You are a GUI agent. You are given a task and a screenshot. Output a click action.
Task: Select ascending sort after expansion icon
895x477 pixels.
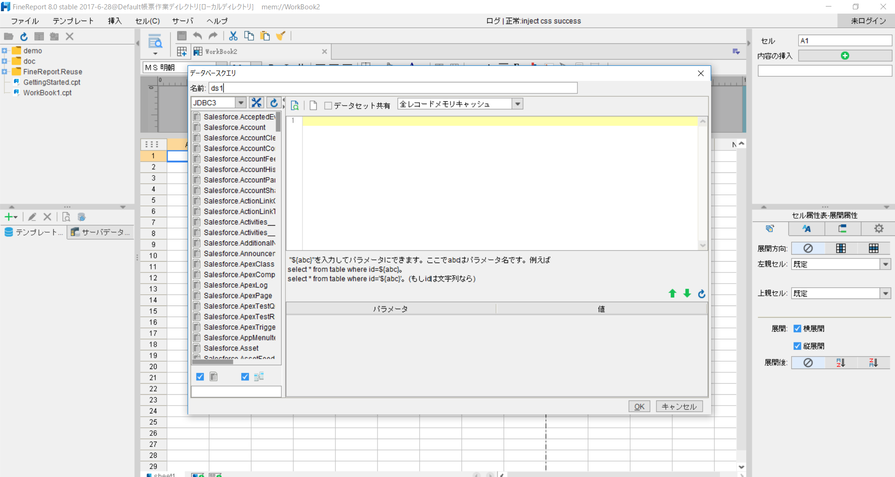coord(841,363)
